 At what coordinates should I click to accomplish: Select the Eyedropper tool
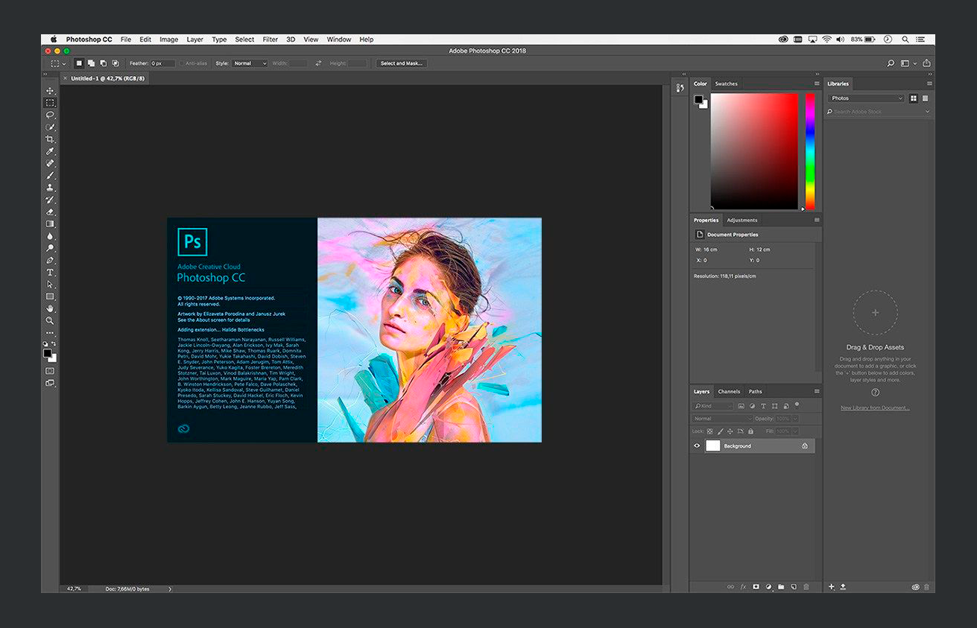50,151
